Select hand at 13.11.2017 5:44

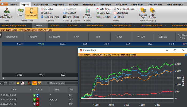click(x=39, y=95)
